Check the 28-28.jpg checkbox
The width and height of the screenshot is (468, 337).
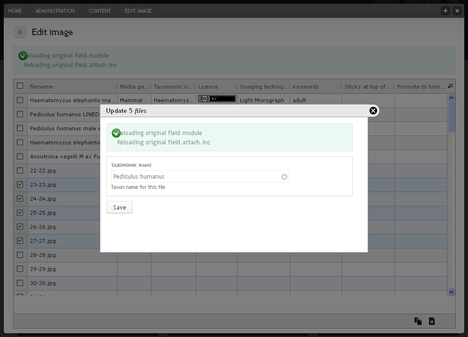point(20,255)
